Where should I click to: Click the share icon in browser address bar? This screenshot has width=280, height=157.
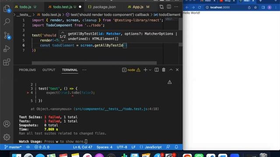(x=249, y=7)
